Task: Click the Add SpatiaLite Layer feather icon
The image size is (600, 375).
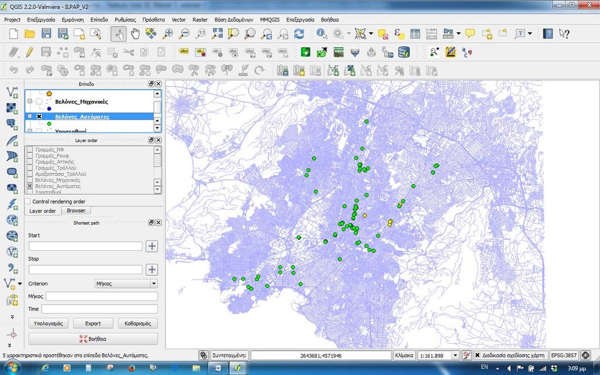Action: pyautogui.click(x=12, y=141)
